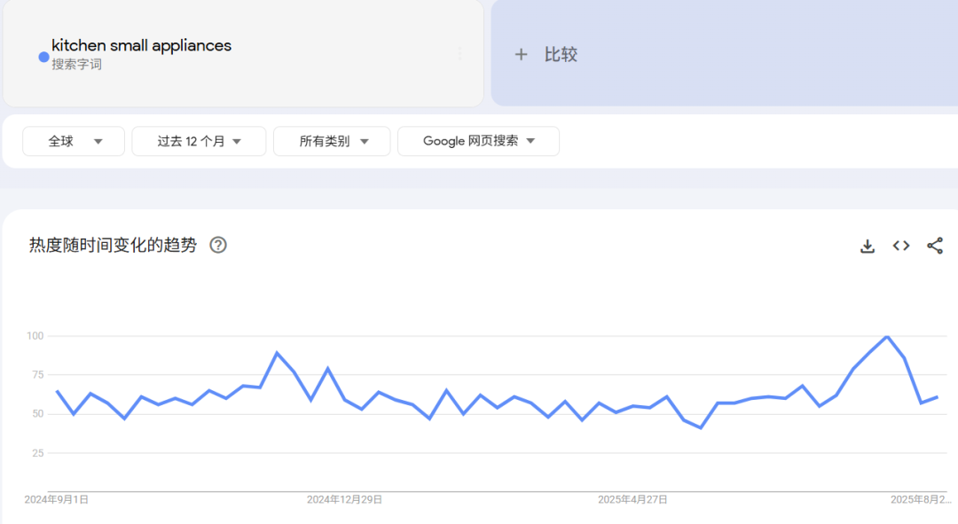Click the 搜索字词 label under the term
The height and width of the screenshot is (524, 958).
[76, 65]
